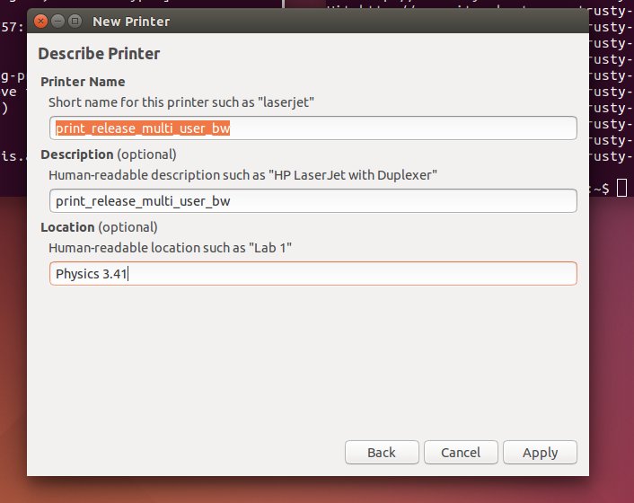Maximize the New Printer window
The height and width of the screenshot is (503, 634).
point(75,21)
